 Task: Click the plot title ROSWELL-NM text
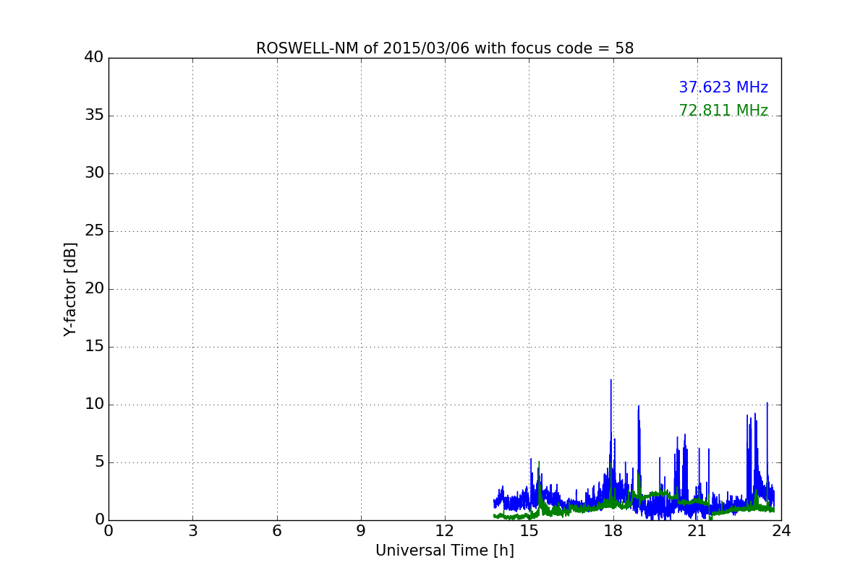pos(444,48)
